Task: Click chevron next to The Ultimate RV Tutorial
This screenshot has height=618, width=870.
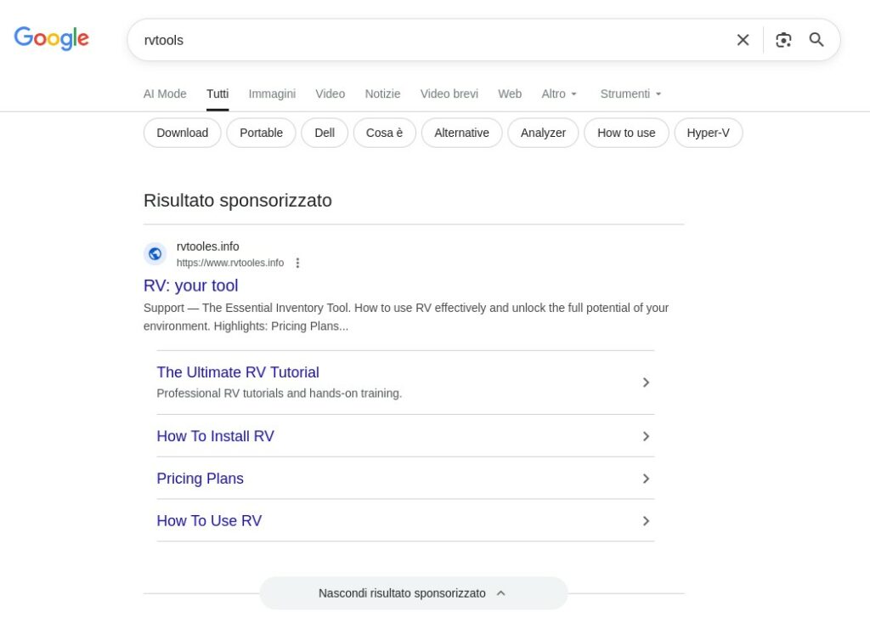Action: click(x=646, y=383)
